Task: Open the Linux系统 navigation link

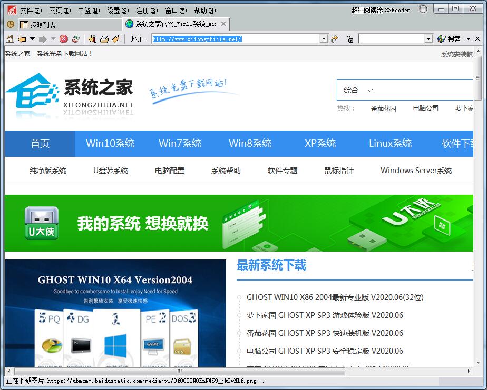Action: pos(391,143)
